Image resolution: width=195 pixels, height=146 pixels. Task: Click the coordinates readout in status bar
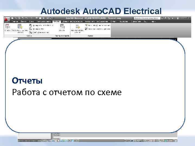pos(29,141)
